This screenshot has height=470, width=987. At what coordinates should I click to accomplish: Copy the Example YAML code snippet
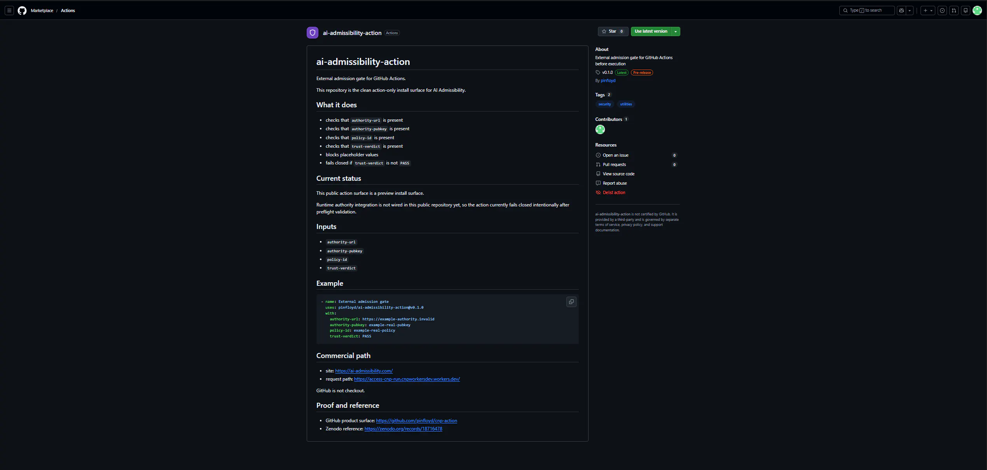tap(571, 302)
